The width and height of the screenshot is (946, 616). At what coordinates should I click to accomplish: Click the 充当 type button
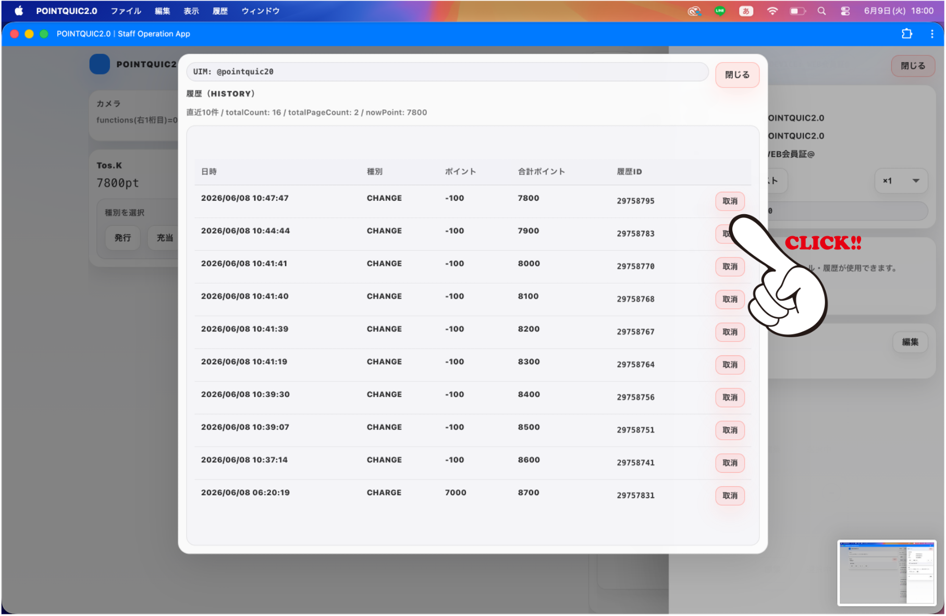tap(164, 238)
